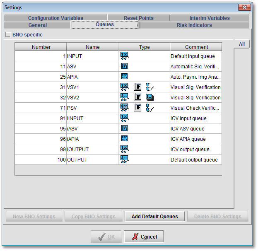Click the F document icon in the VSV1 row
The image size is (258, 251).
point(137,87)
